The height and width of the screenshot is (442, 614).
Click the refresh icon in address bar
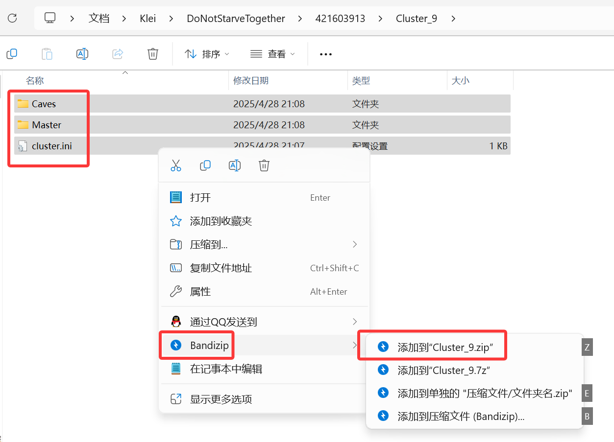point(13,19)
